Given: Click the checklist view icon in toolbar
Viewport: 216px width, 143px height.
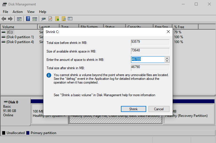Looking at the screenshot, I should (x=70, y=19).
